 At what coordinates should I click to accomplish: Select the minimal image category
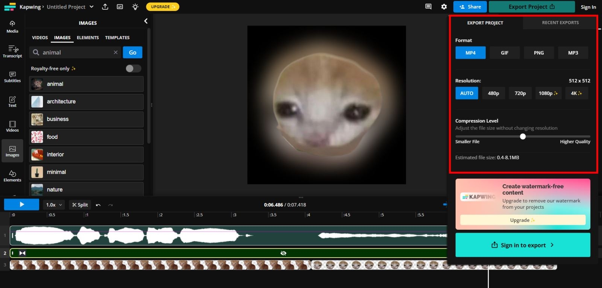pos(86,172)
